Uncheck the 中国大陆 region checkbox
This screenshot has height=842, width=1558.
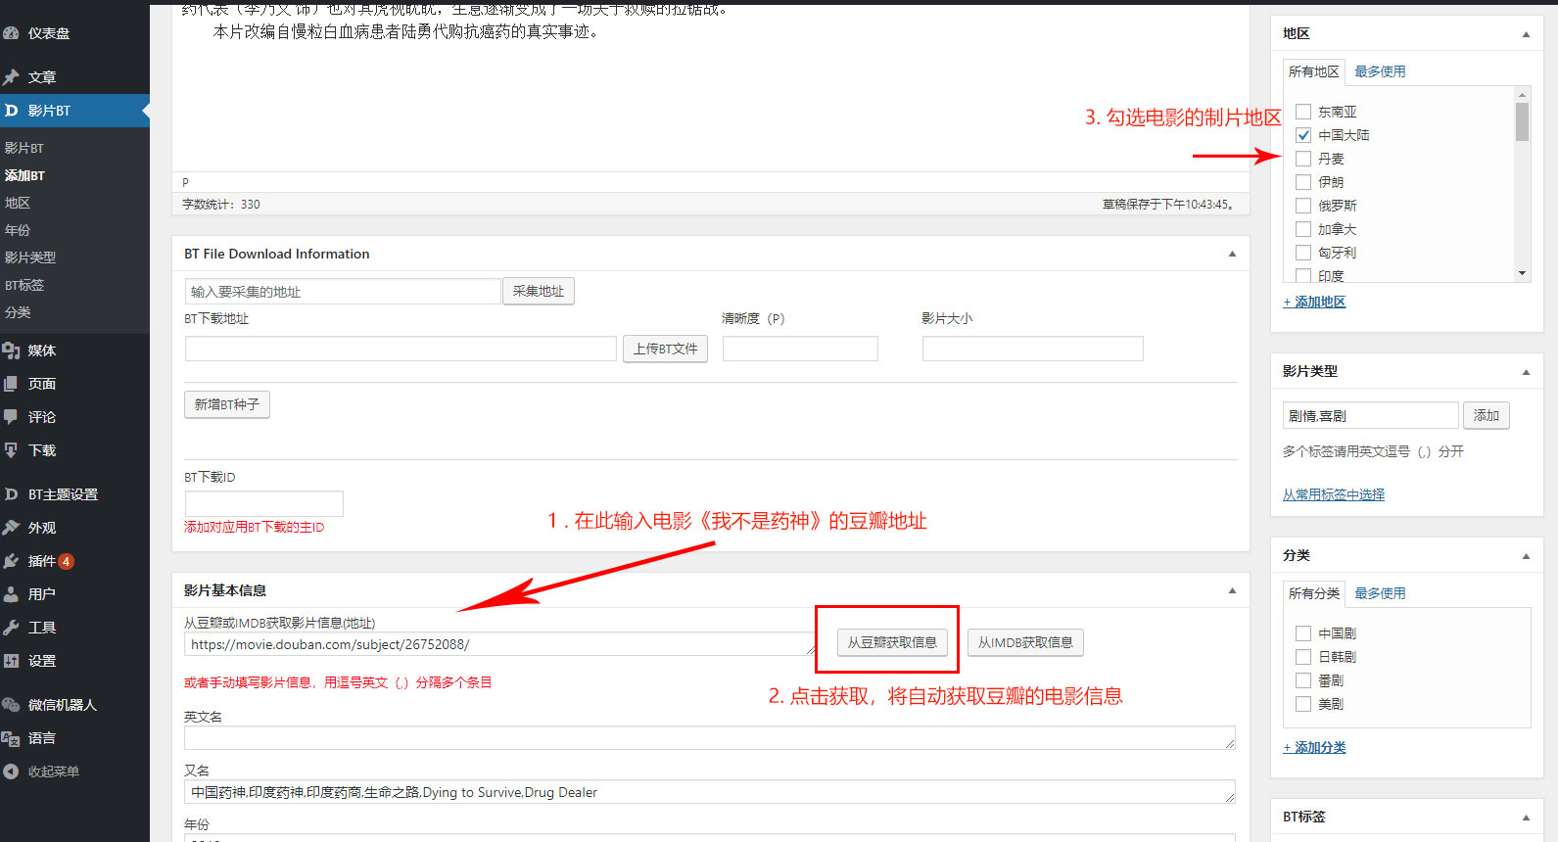click(x=1303, y=135)
